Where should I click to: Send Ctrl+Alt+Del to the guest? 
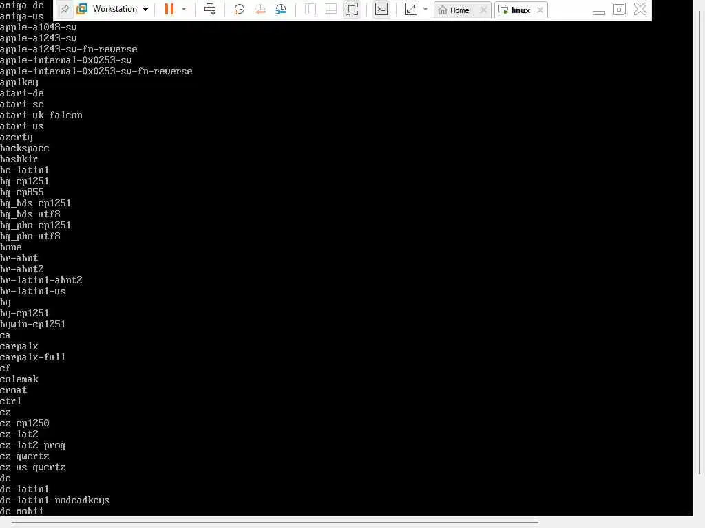210,9
